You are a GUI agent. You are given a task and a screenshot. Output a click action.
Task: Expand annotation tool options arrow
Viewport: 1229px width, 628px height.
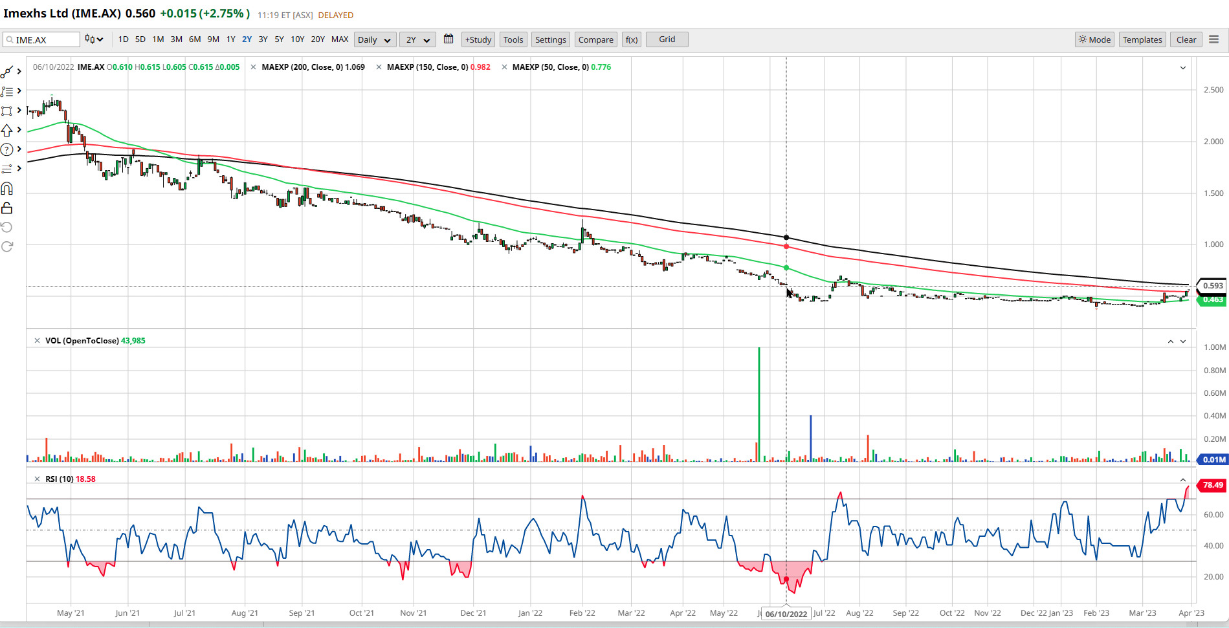pyautogui.click(x=19, y=149)
